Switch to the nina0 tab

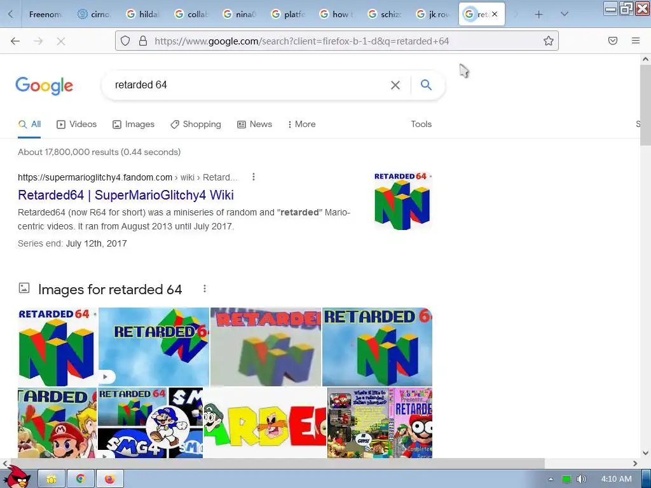239,14
